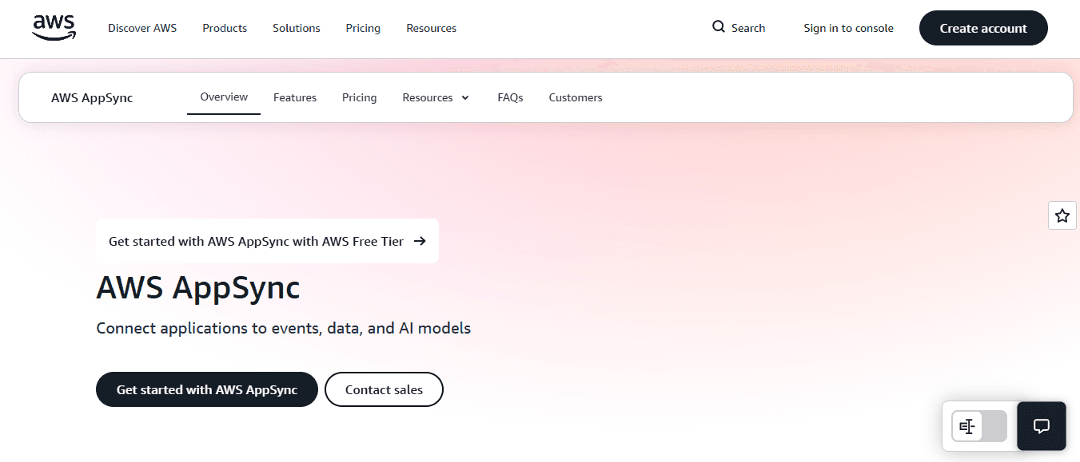Star this AppSync page as a favorite

point(1062,215)
